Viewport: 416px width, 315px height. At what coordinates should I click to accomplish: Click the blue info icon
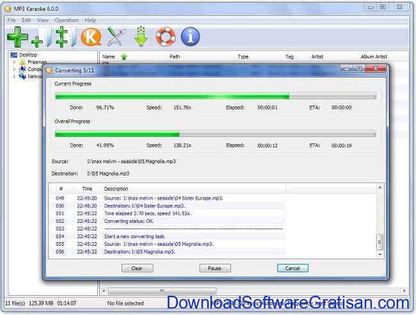pyautogui.click(x=190, y=36)
